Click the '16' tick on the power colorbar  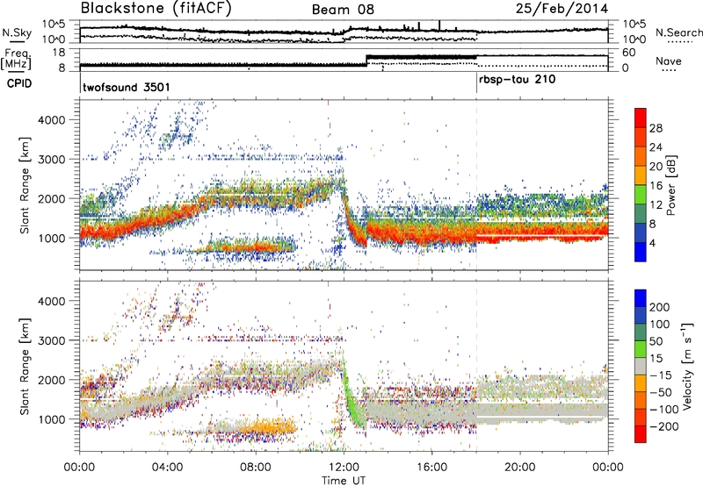coord(656,186)
